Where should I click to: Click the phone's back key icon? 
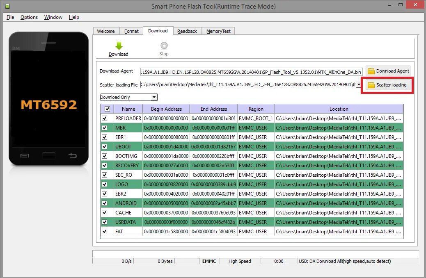coord(72,155)
